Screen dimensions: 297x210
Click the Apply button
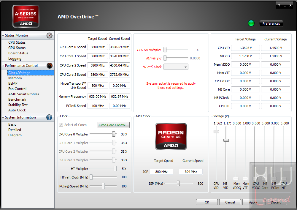click(253, 202)
